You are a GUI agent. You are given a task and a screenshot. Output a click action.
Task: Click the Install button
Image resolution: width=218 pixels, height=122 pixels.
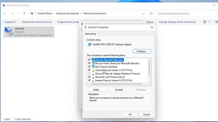97,90
